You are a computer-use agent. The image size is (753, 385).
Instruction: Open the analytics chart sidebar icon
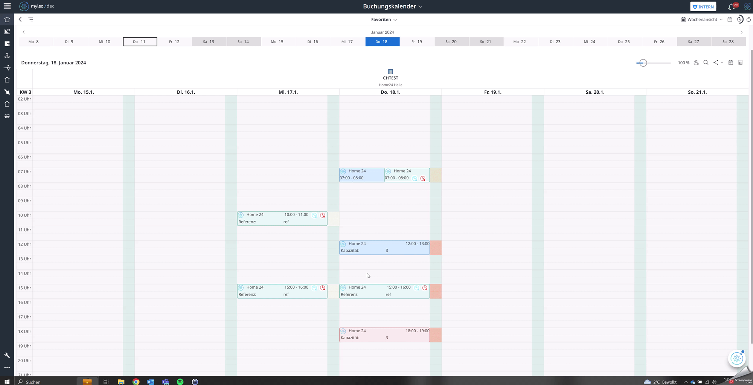[7, 32]
